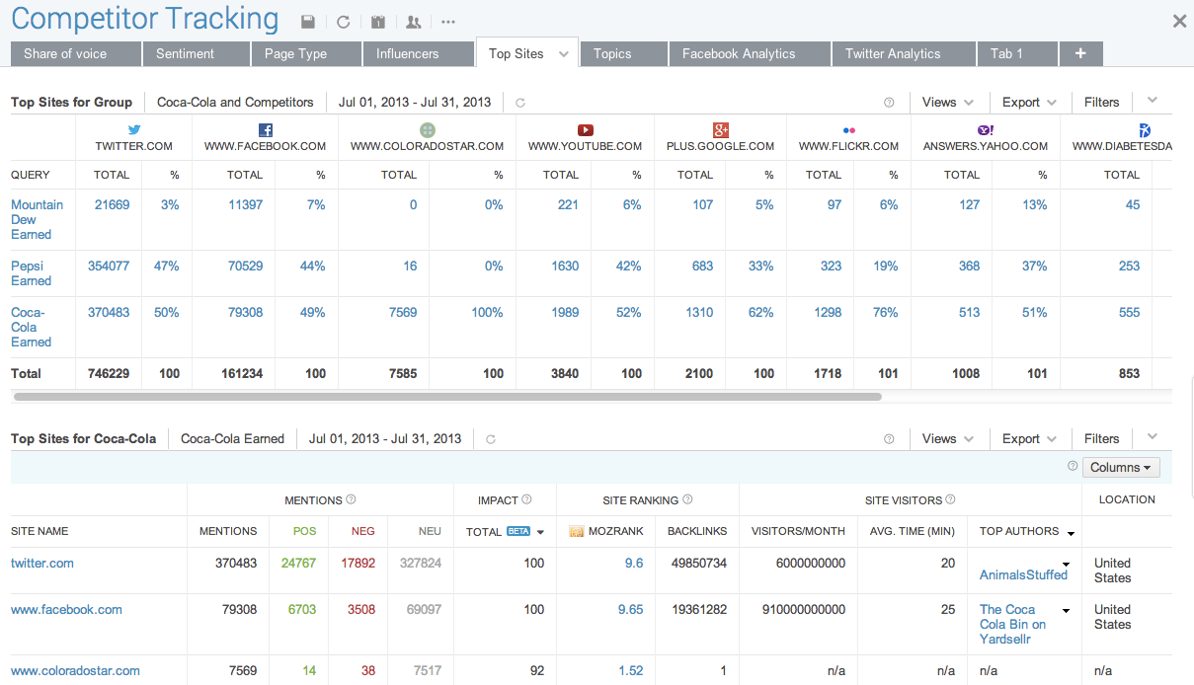Click the Coloradostar site icon
This screenshot has width=1194, height=685.
tap(427, 129)
